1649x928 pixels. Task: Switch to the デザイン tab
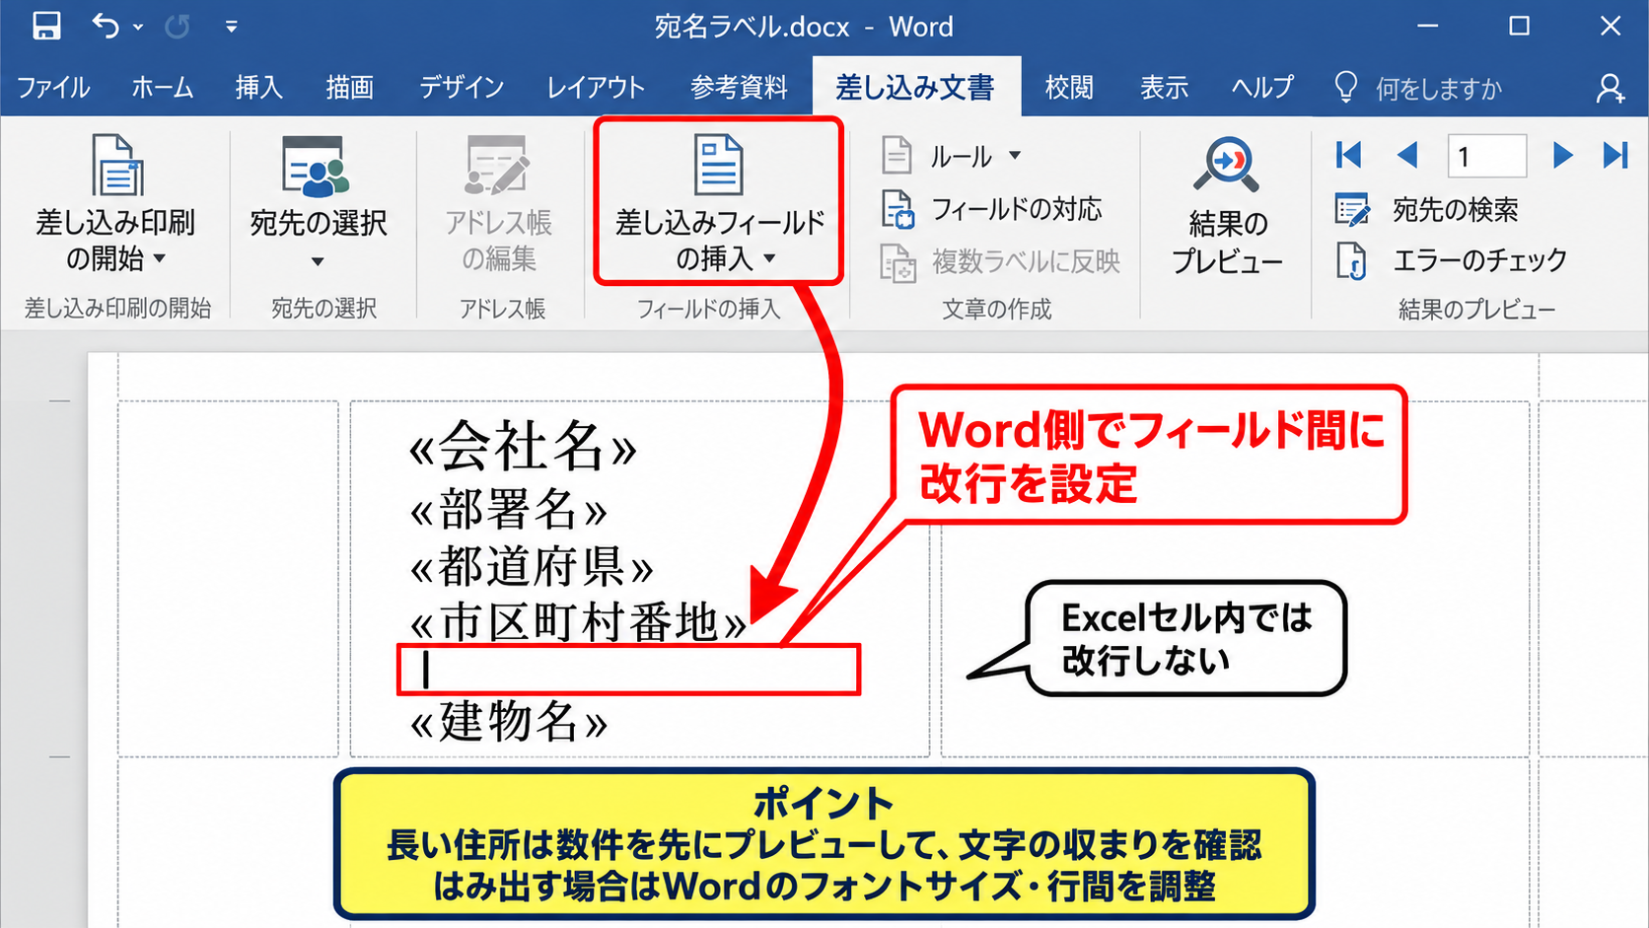tap(462, 88)
